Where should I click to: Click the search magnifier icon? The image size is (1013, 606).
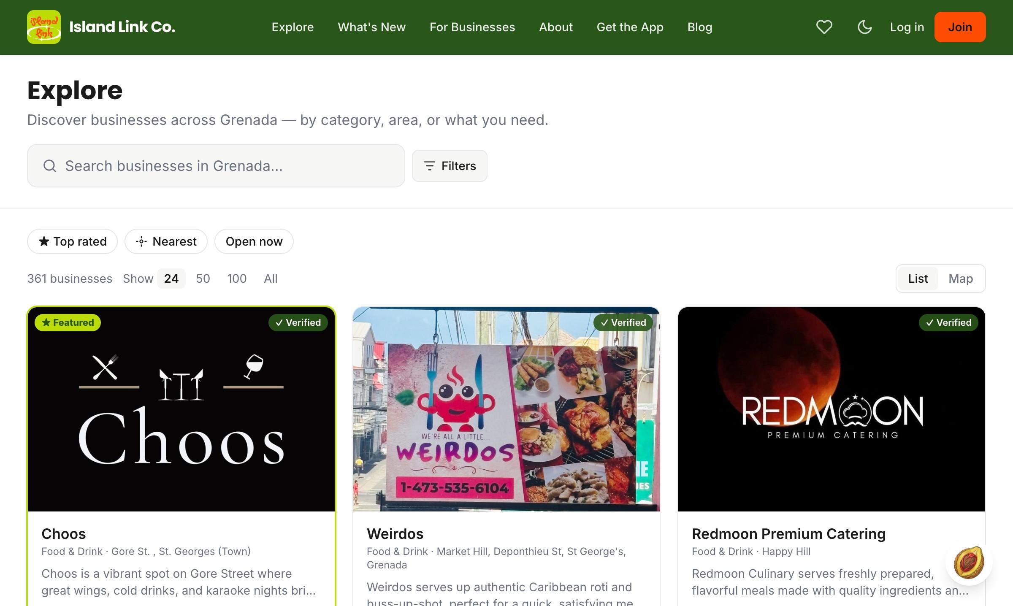click(50, 166)
